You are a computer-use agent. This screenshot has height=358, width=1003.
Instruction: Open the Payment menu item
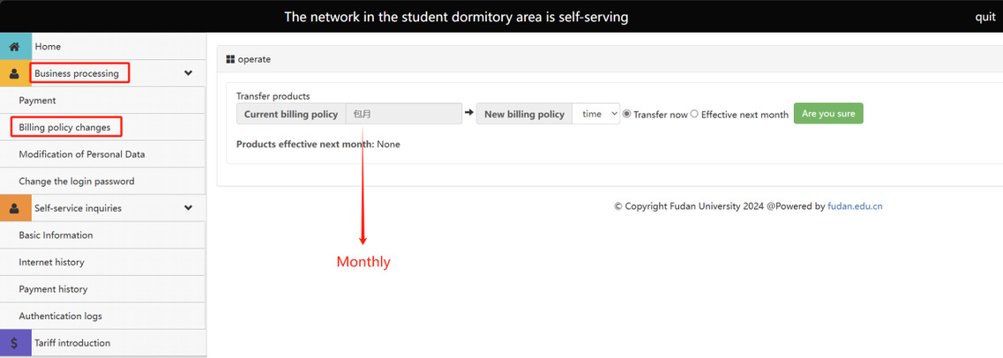coord(37,101)
